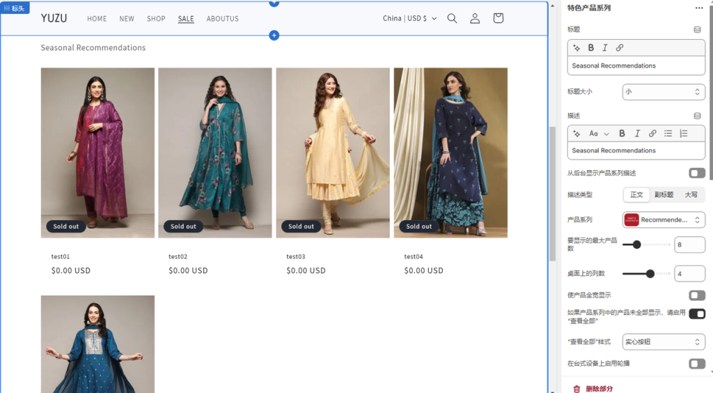Select body description type 正文

click(636, 194)
